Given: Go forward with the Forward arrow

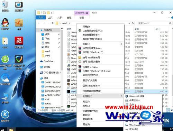Looking at the screenshot, I should (x=44, y=23).
